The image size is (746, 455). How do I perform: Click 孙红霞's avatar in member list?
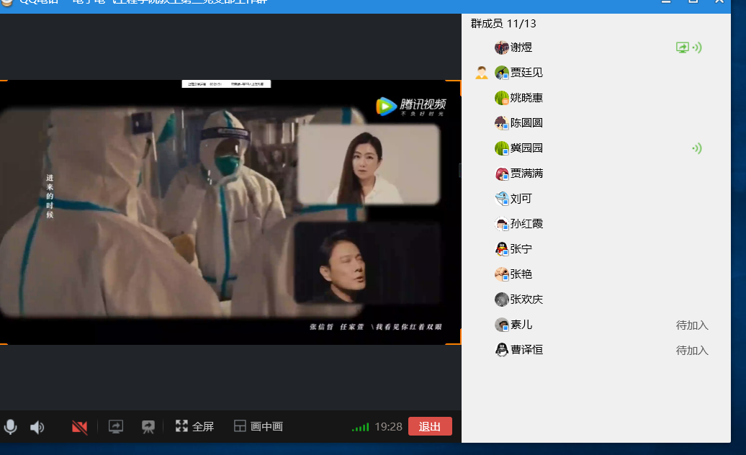coord(501,224)
